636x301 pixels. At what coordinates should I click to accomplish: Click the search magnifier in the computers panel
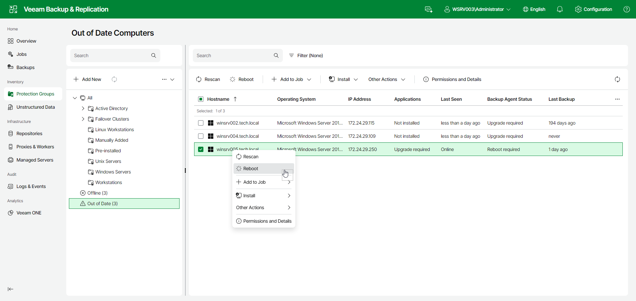click(276, 56)
